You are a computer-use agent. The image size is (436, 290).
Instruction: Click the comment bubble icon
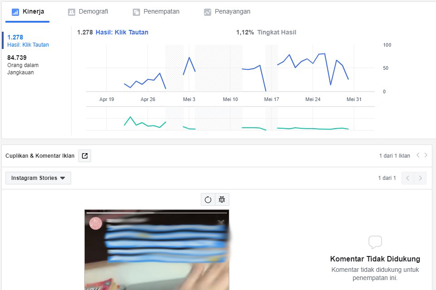tap(375, 242)
